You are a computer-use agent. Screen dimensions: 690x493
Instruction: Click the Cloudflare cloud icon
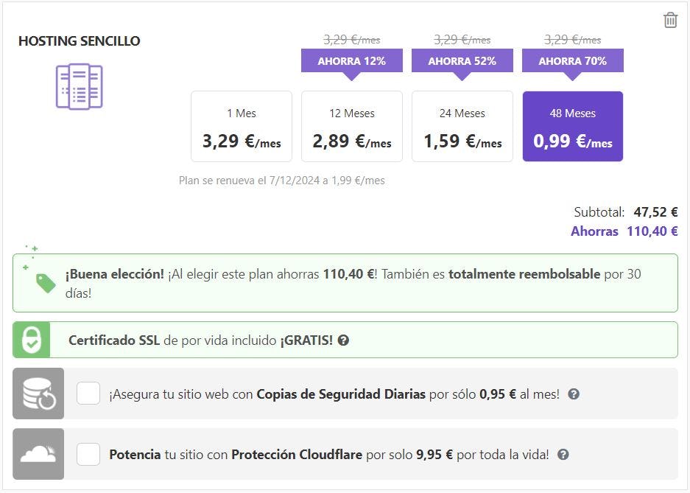click(39, 455)
